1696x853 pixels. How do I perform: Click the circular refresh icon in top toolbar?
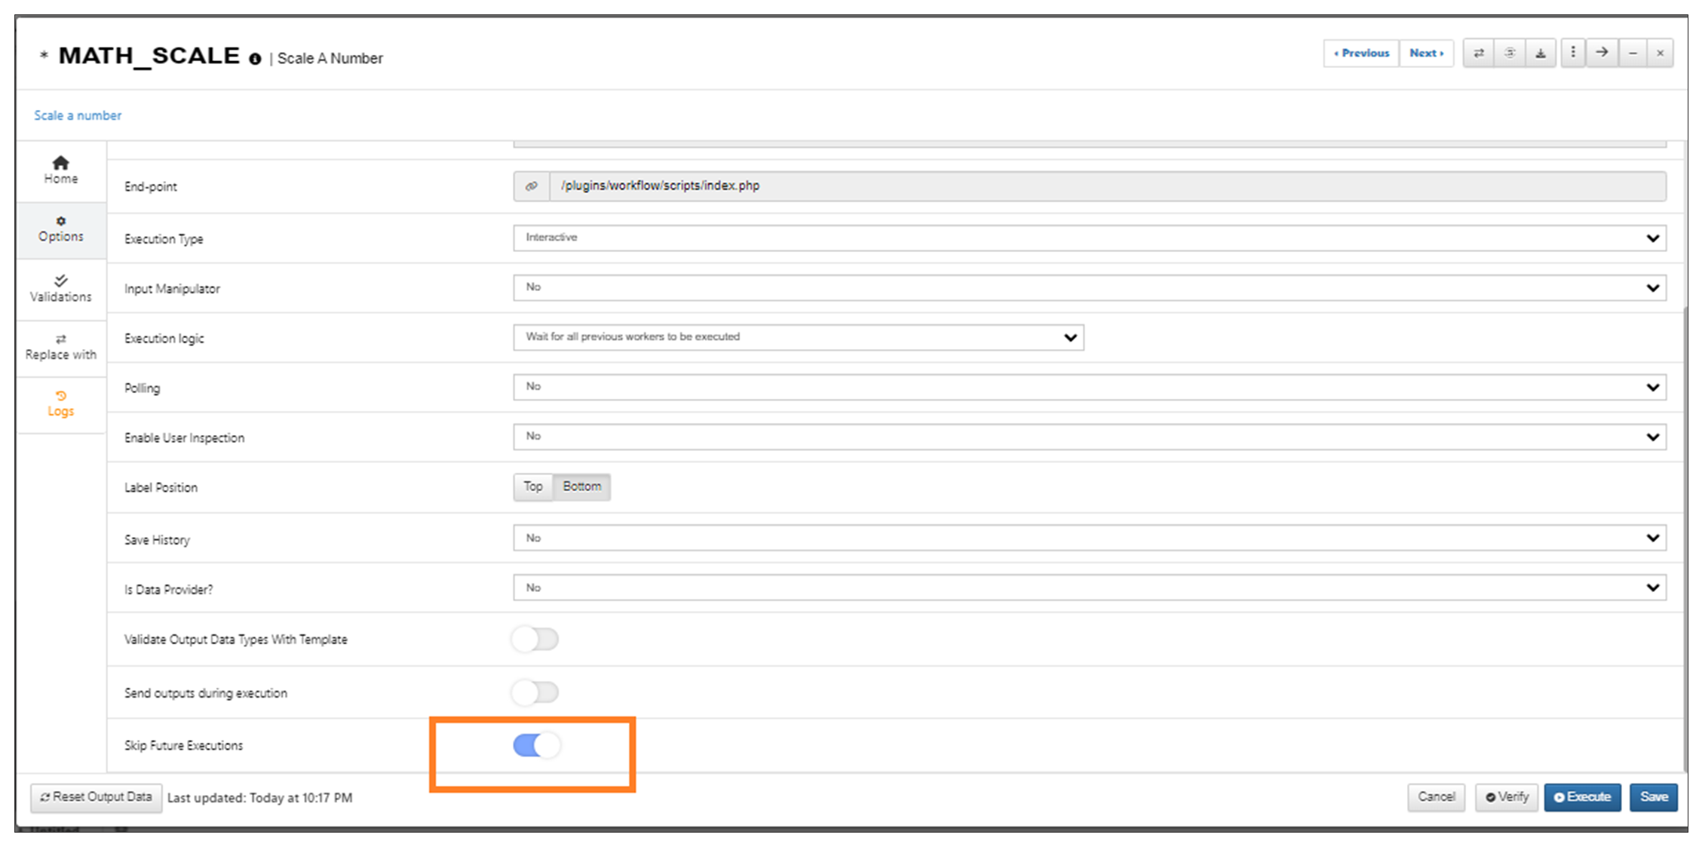coord(1510,54)
